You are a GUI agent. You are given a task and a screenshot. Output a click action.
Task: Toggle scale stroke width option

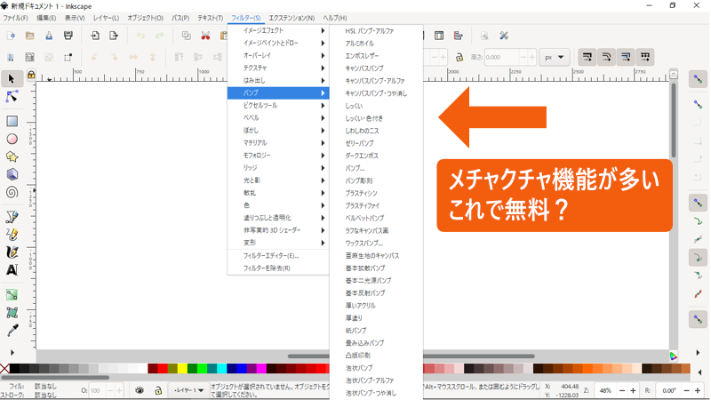click(x=587, y=57)
